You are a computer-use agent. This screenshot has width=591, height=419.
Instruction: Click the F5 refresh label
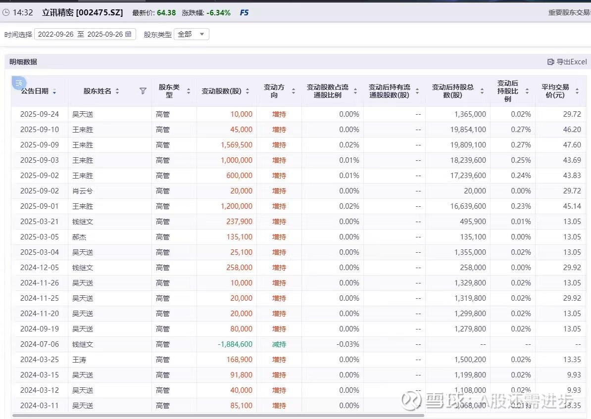(x=244, y=13)
